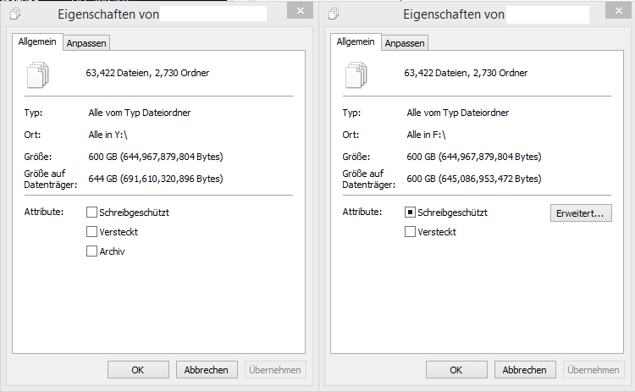Open the Anpassen tab in right dialog
The image size is (635, 392).
[405, 43]
